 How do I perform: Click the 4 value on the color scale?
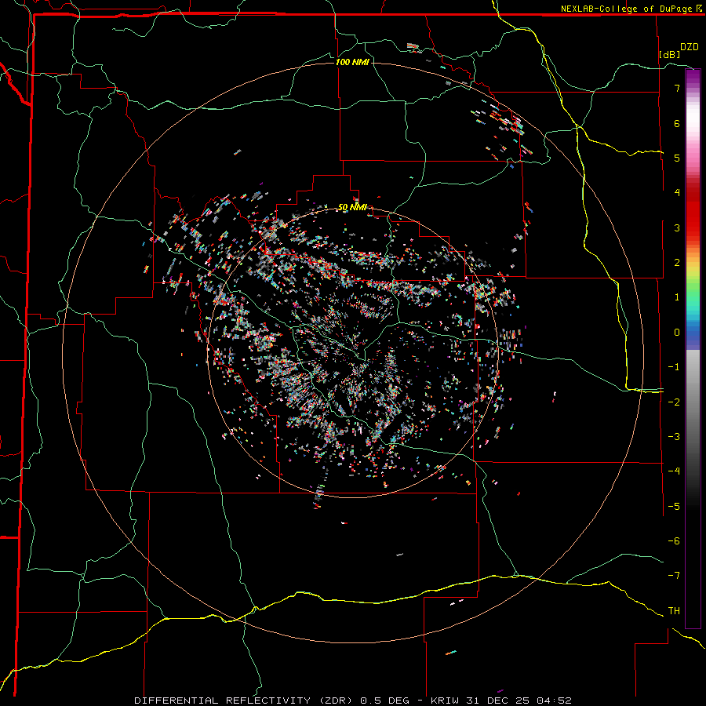pyautogui.click(x=677, y=193)
